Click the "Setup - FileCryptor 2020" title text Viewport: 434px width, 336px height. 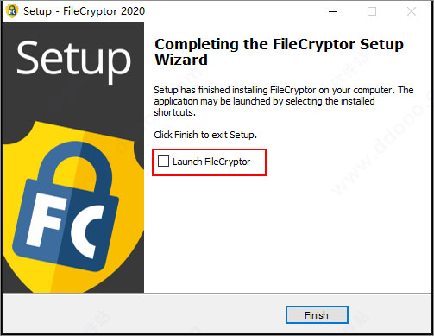tap(84, 11)
